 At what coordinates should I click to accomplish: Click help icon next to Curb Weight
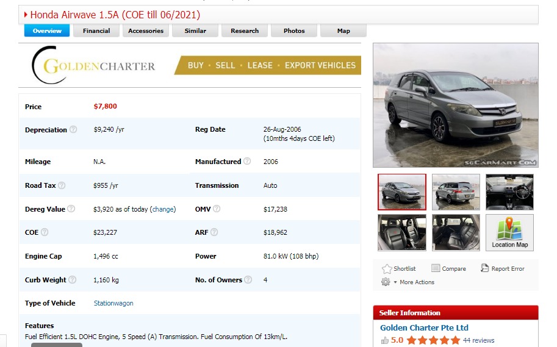pyautogui.click(x=73, y=280)
